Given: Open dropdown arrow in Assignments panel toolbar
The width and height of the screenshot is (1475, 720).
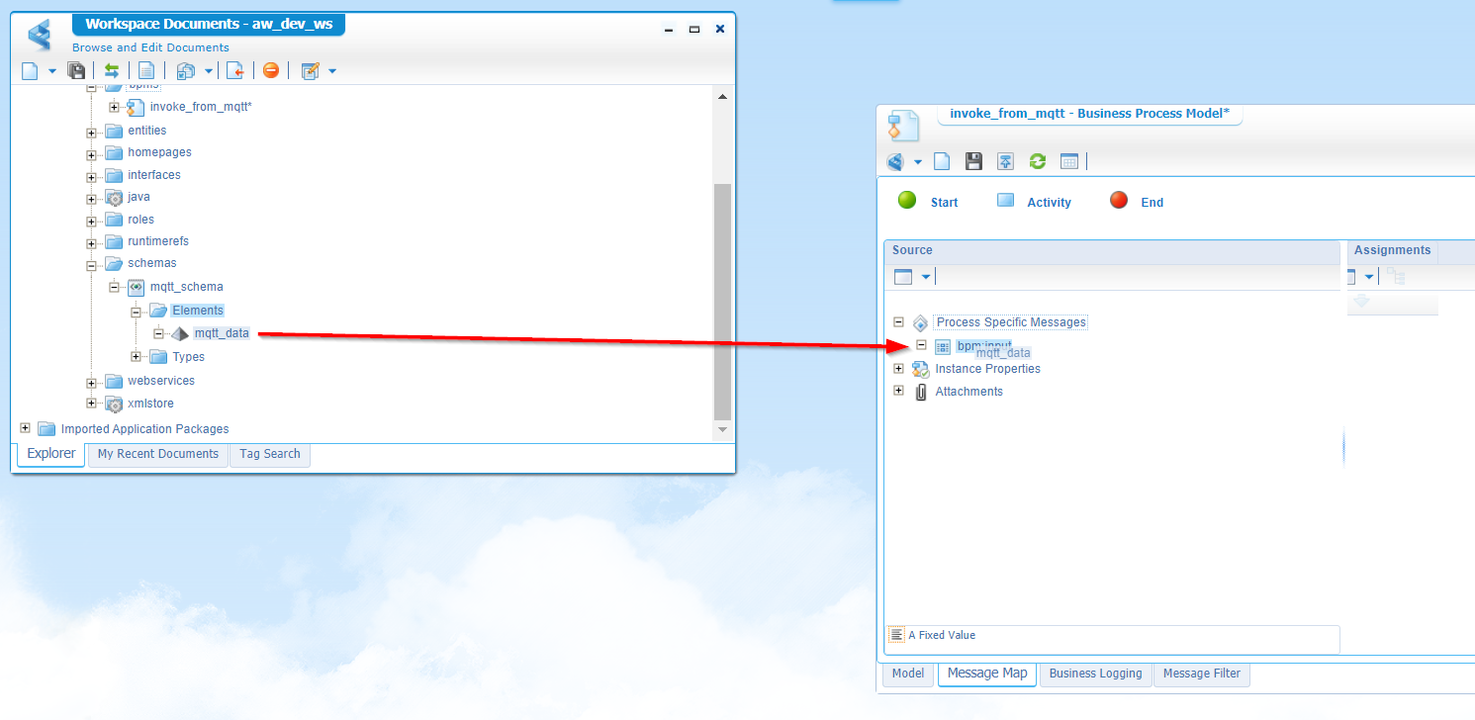Looking at the screenshot, I should 1369,277.
